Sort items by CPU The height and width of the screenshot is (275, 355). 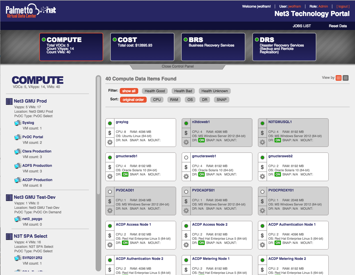point(157,100)
